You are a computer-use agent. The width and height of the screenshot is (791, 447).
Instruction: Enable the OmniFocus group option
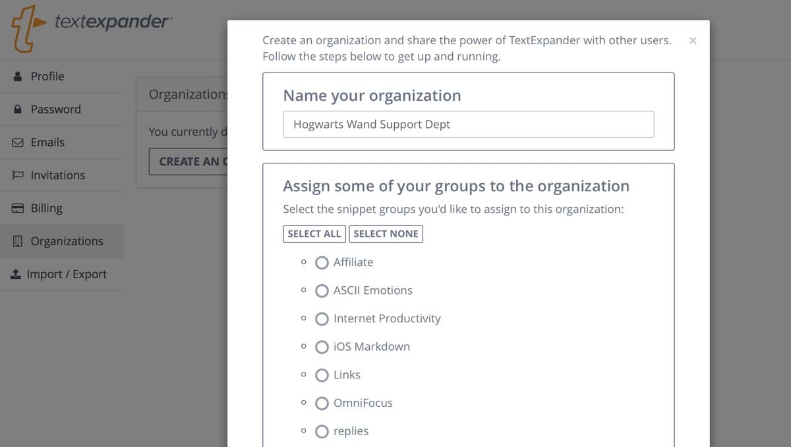322,403
